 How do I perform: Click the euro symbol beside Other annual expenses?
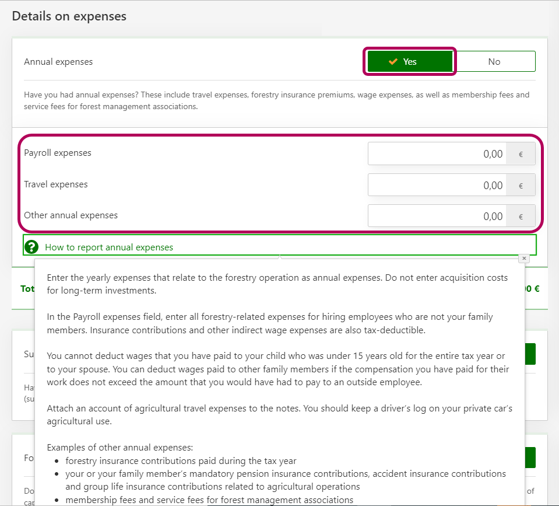(521, 216)
